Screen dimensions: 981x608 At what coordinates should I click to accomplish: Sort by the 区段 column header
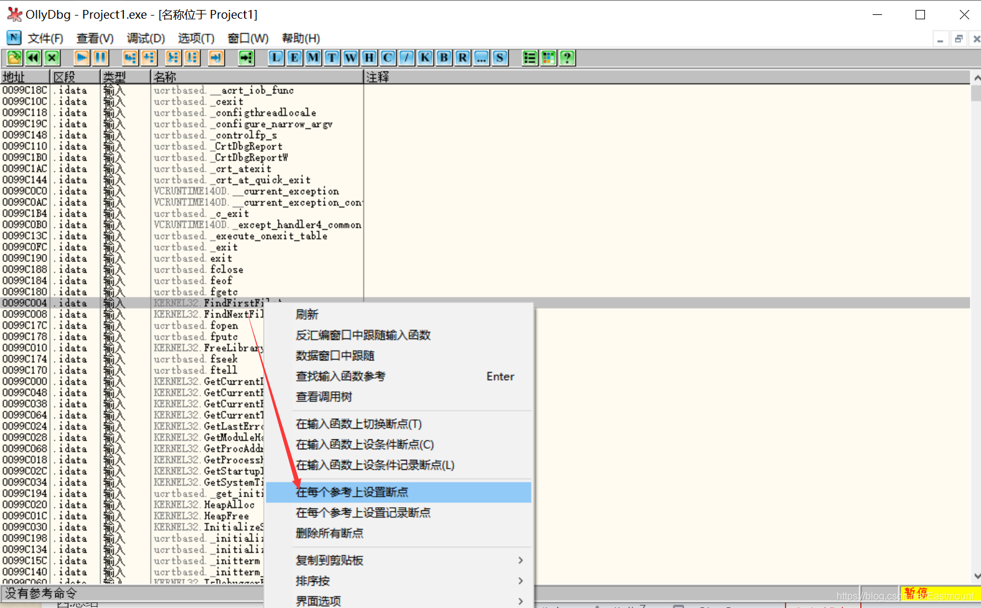[x=75, y=77]
